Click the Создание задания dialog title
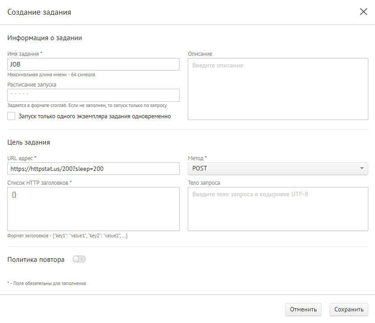Image resolution: width=375 pixels, height=323 pixels. coord(39,12)
